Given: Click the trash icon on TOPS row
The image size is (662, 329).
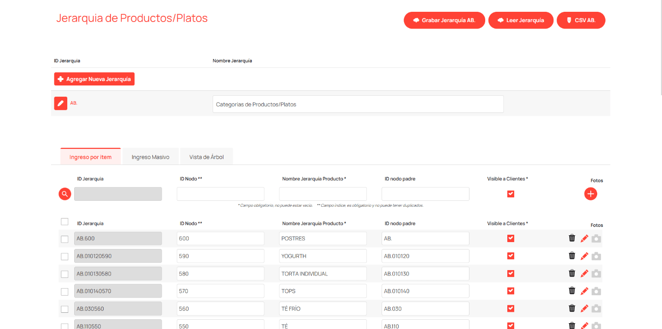Looking at the screenshot, I should pyautogui.click(x=572, y=291).
